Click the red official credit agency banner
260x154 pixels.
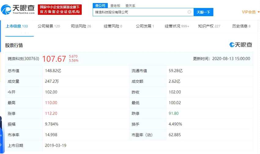tap(60, 9)
